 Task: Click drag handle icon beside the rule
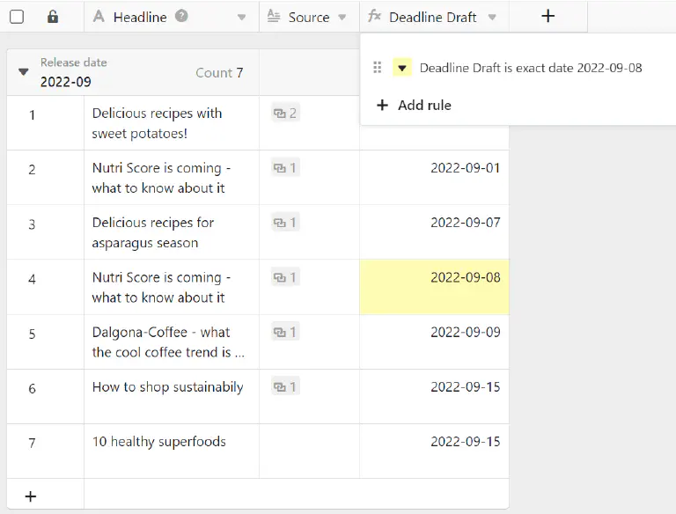click(378, 68)
